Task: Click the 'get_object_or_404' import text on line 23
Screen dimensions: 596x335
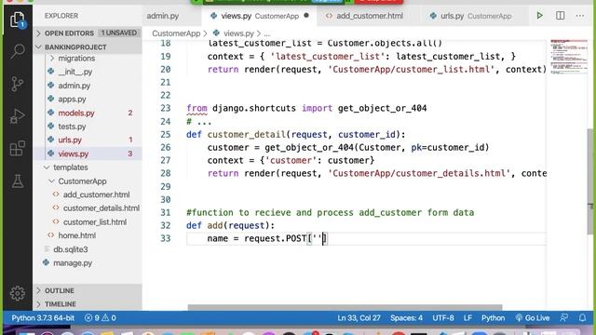Action: tap(382, 108)
